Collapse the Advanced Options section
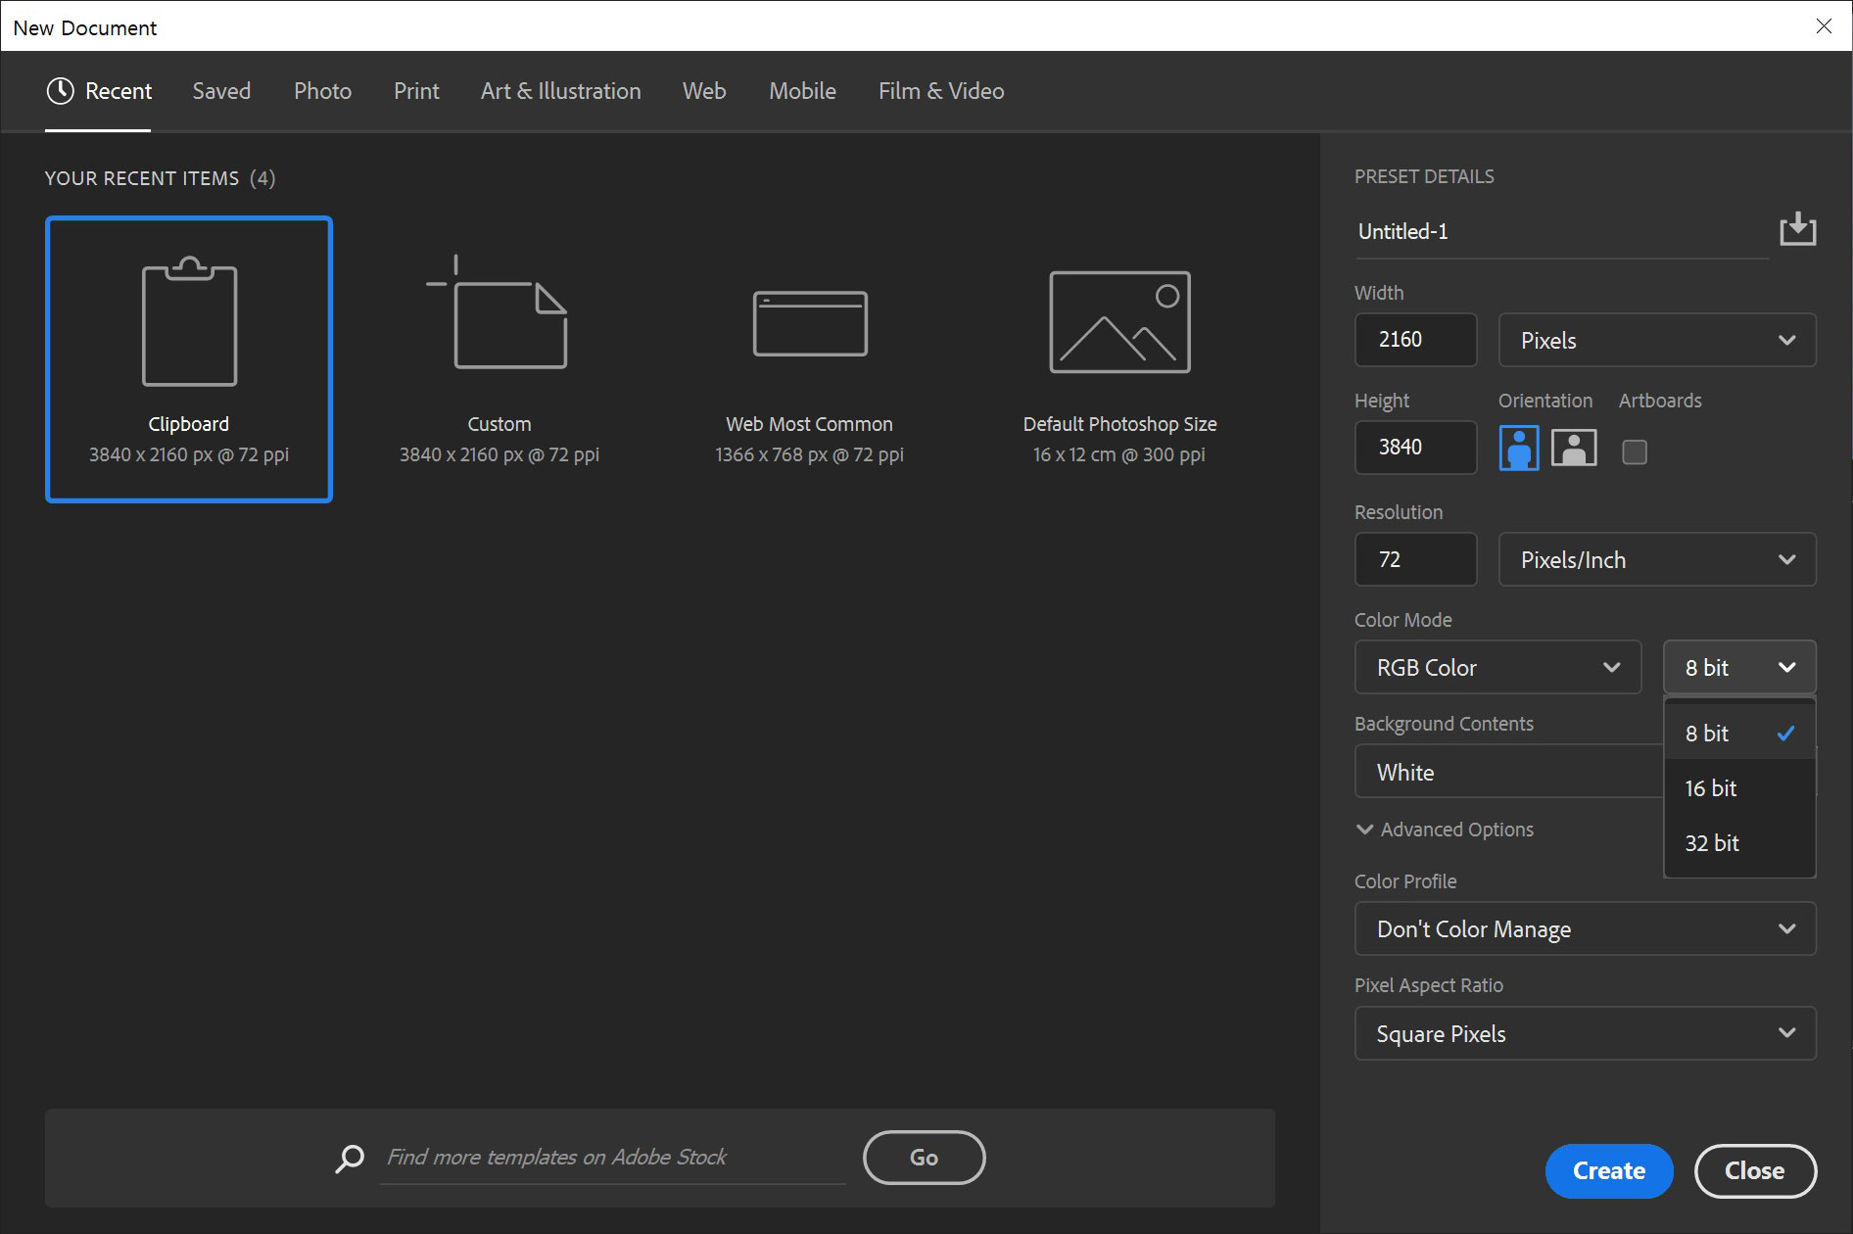The height and width of the screenshot is (1234, 1853). (1445, 830)
